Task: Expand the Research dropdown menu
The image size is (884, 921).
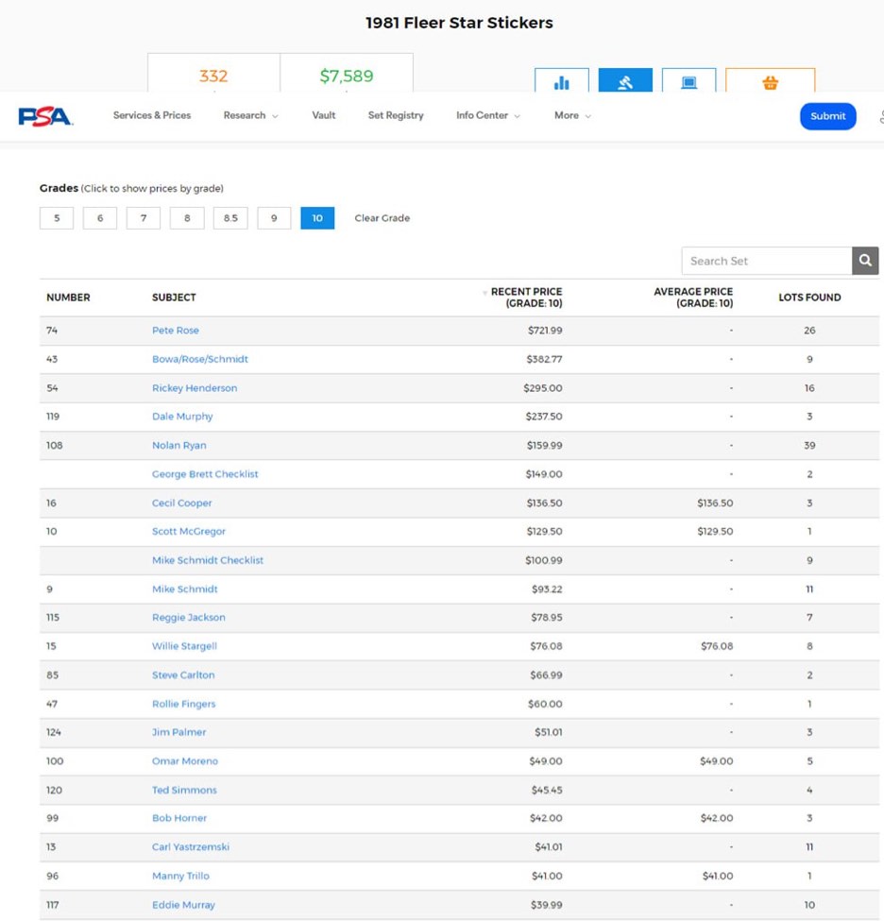Action: [x=251, y=115]
